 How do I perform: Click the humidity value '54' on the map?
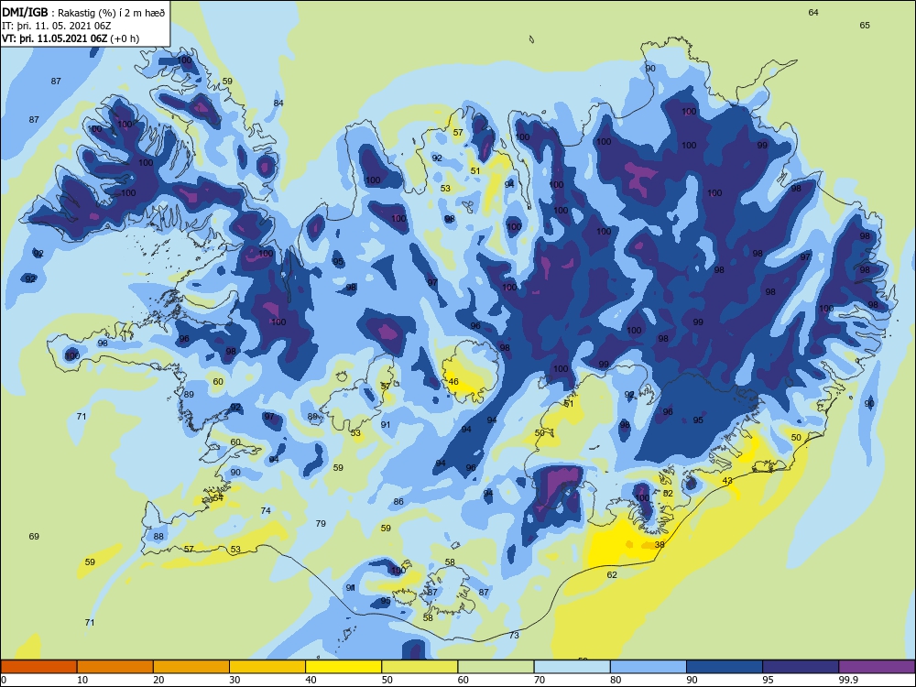[218, 497]
